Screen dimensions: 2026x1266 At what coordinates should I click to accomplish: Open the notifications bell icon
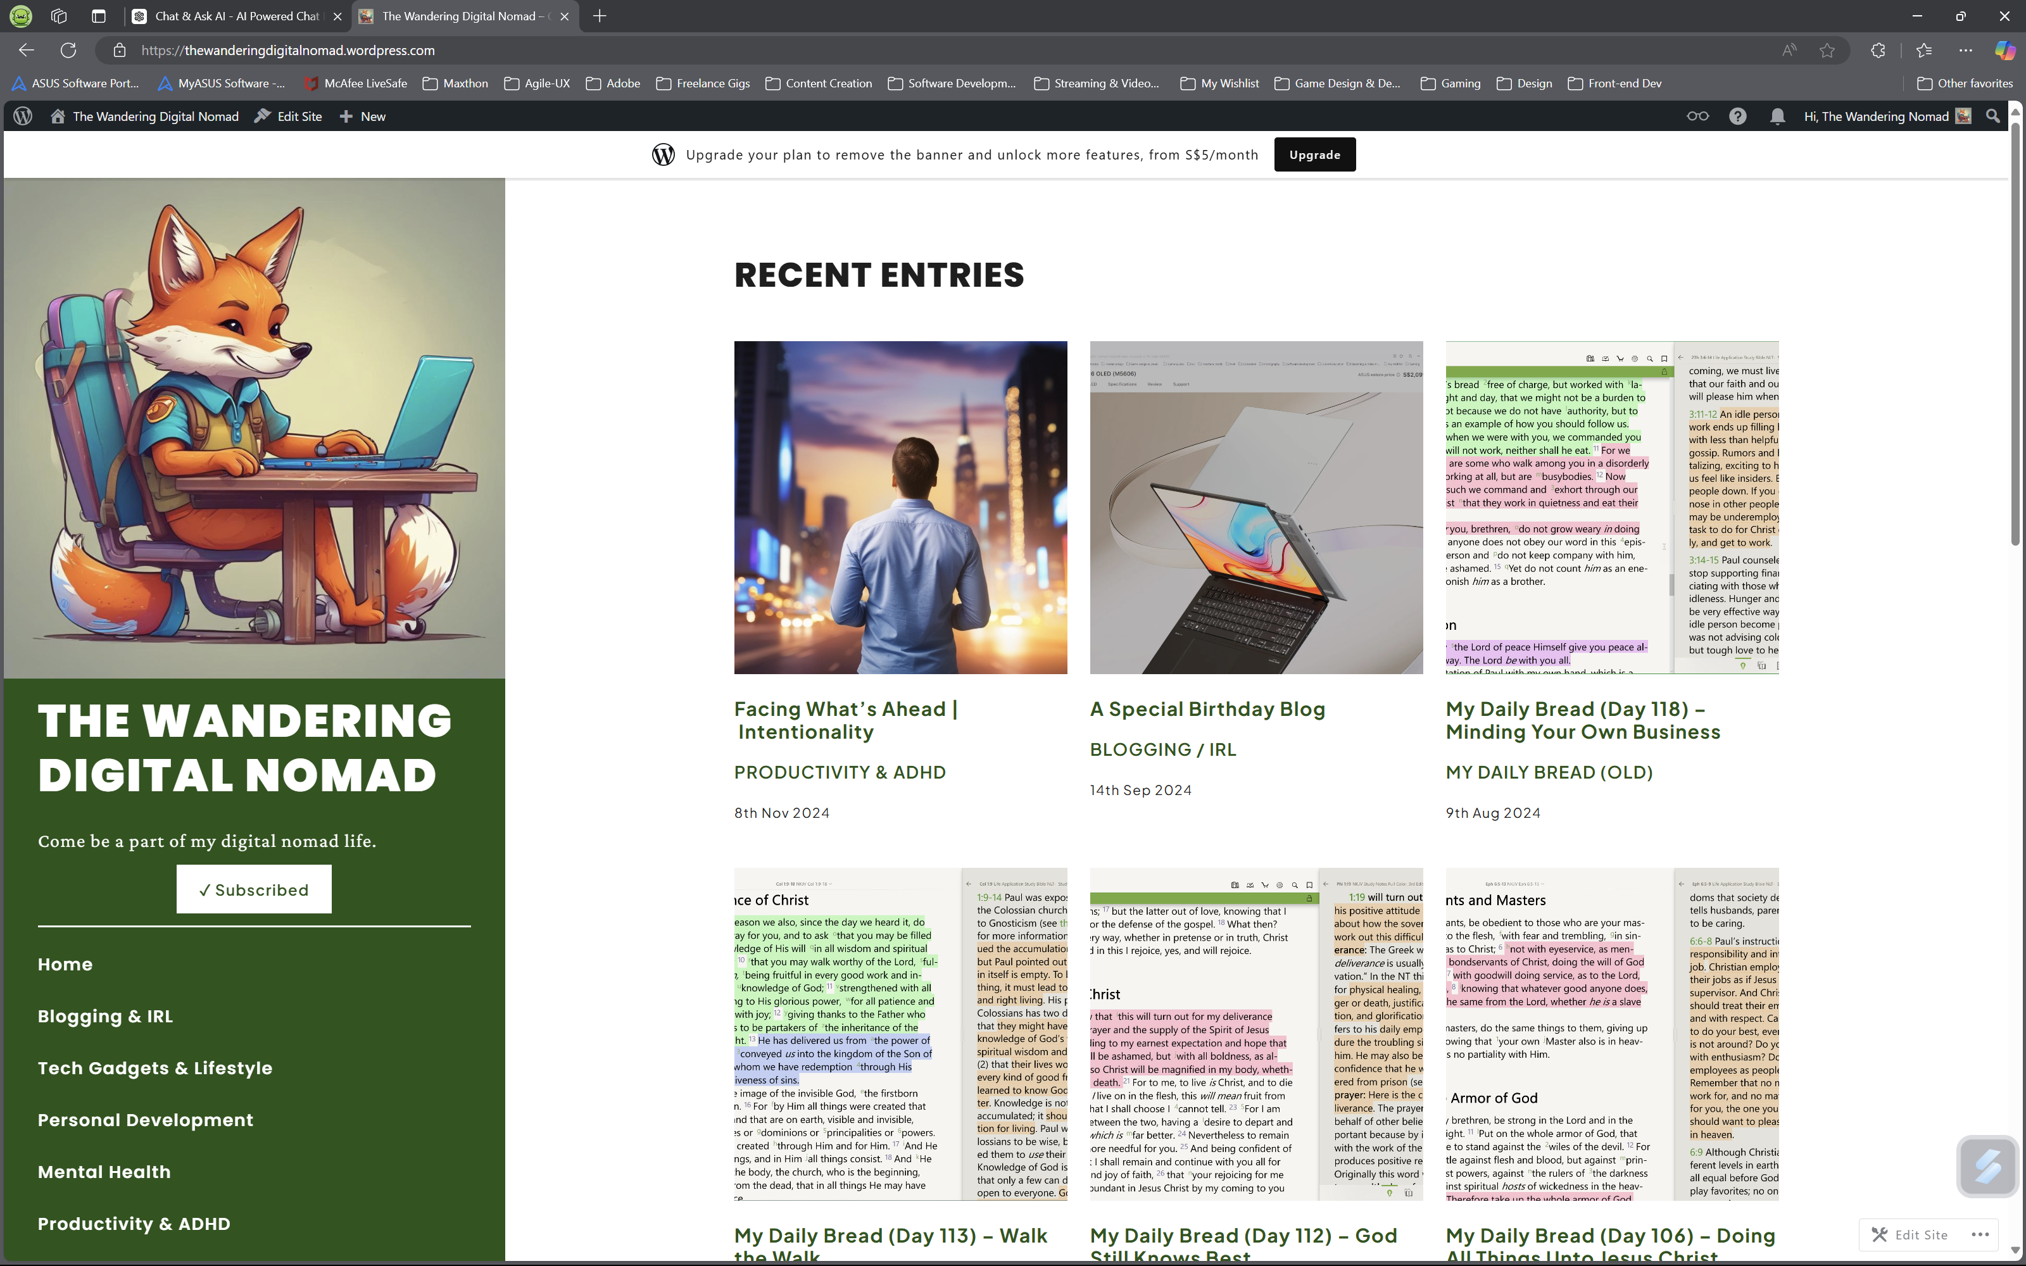pyautogui.click(x=1777, y=116)
